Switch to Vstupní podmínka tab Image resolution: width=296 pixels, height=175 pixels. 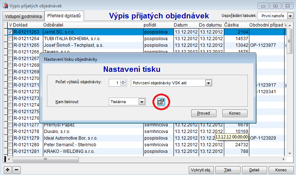pos(23,17)
